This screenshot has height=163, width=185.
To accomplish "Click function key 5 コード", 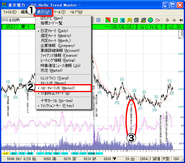I will 40,153.
